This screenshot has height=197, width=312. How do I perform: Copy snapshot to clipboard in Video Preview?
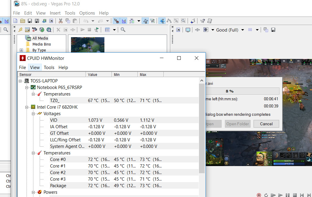coord(266,30)
